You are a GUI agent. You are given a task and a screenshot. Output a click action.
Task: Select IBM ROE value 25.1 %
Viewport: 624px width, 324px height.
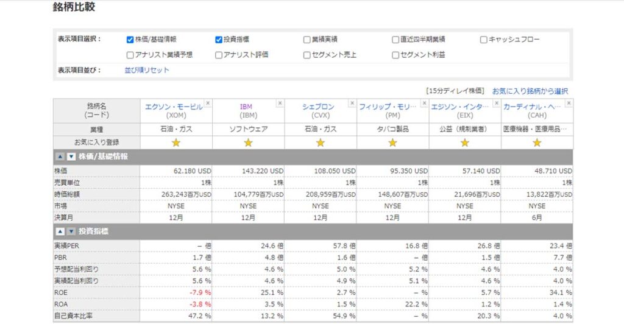[272, 292]
